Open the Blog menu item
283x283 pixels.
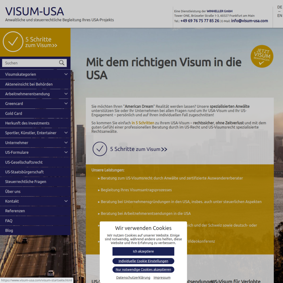pos(35,230)
